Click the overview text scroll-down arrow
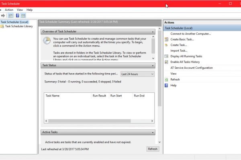Image resolution: width=241 pixels, height=160 pixels. pos(153,58)
